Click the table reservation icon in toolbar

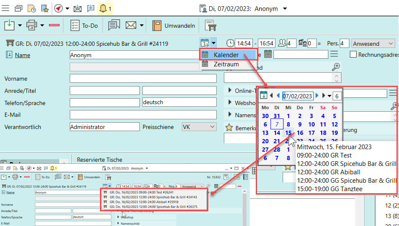click(210, 26)
